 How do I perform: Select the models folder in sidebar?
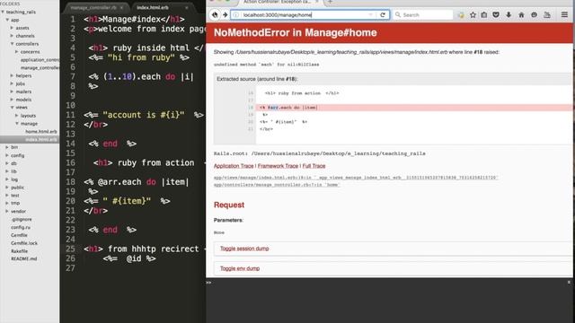coord(23,100)
